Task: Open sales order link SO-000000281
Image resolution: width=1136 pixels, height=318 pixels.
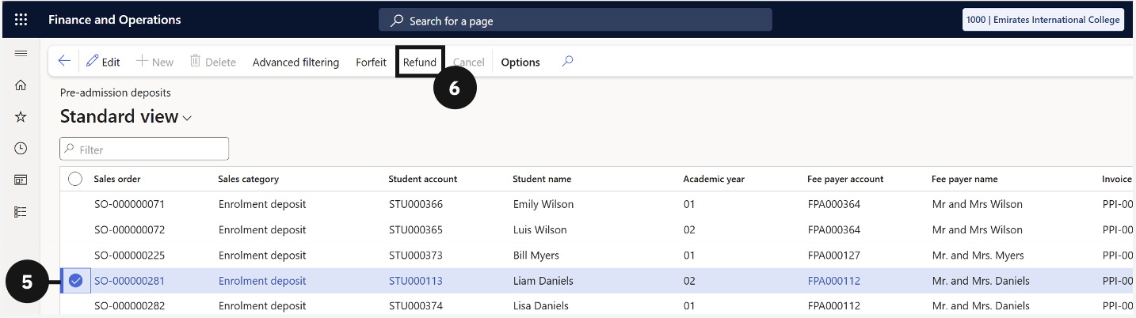Action: pos(129,281)
